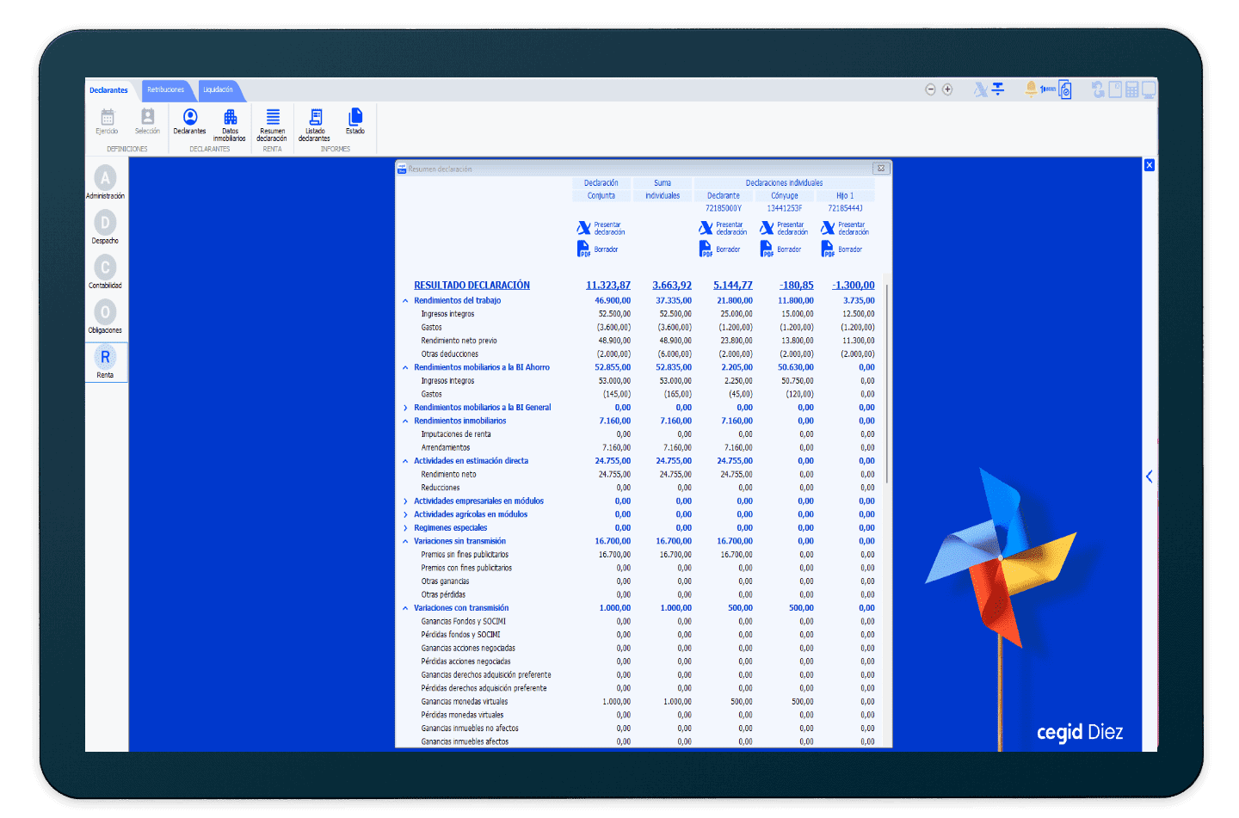This screenshot has height=818, width=1239.
Task: Click the Datos inmobiliarios icon
Action: [230, 121]
